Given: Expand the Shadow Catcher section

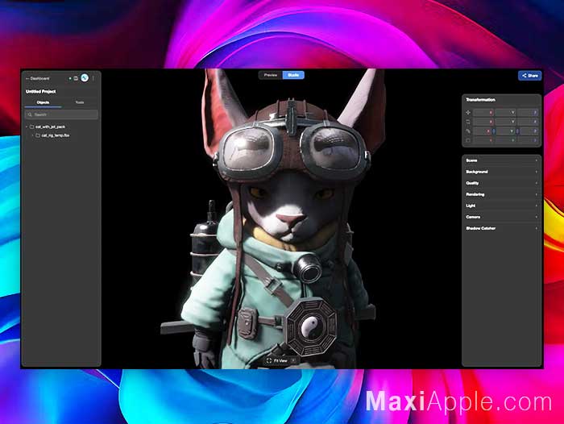Looking at the screenshot, I should tap(502, 229).
